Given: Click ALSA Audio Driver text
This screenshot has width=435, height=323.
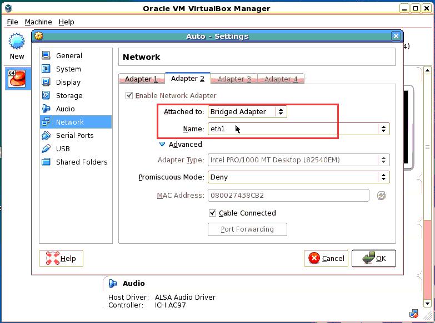Looking at the screenshot, I should click(x=185, y=298).
